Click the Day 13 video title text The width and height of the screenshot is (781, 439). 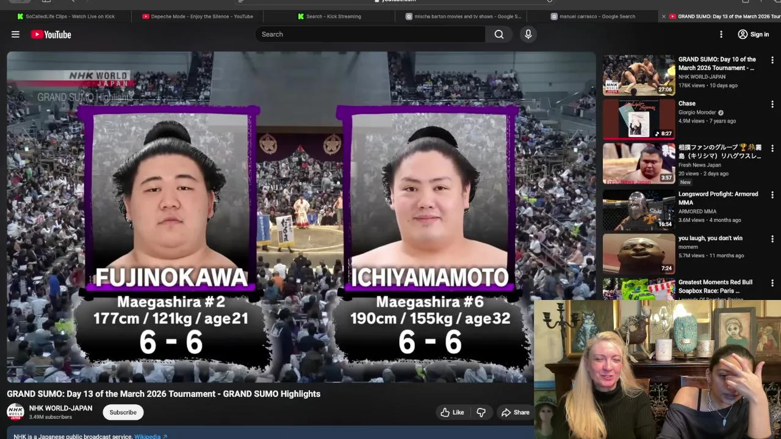tap(164, 394)
